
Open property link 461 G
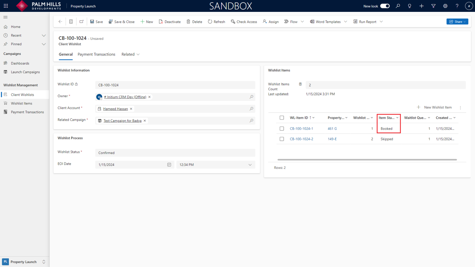pyautogui.click(x=332, y=129)
